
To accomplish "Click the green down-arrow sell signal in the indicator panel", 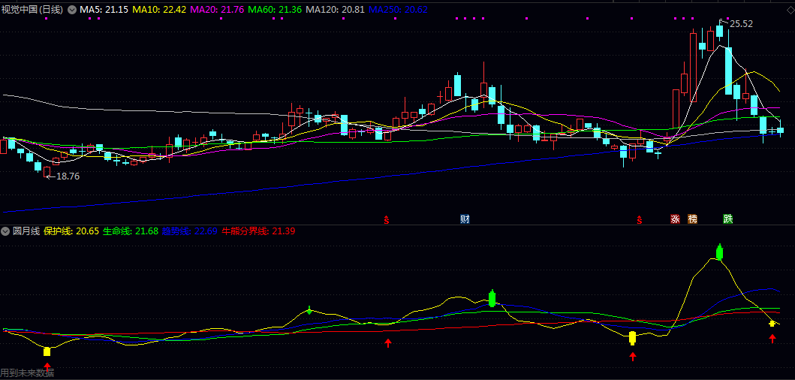I will 309,310.
